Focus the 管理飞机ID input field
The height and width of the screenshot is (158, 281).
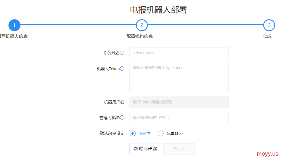179,117
